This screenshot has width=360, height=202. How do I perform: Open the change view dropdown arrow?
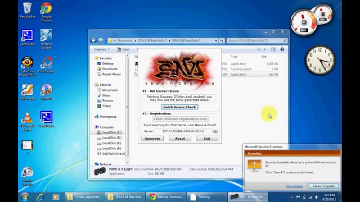(265, 49)
